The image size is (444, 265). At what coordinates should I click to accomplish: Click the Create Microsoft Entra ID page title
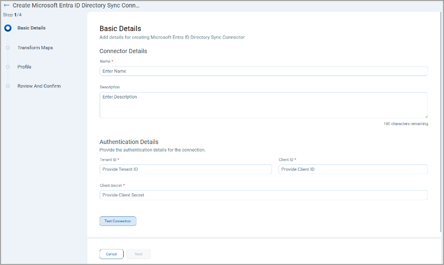(x=77, y=5)
